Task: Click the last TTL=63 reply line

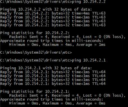Action: coord(53,25)
